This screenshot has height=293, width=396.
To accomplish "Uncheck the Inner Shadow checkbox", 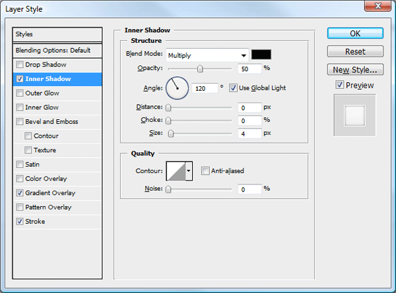I will (x=19, y=79).
